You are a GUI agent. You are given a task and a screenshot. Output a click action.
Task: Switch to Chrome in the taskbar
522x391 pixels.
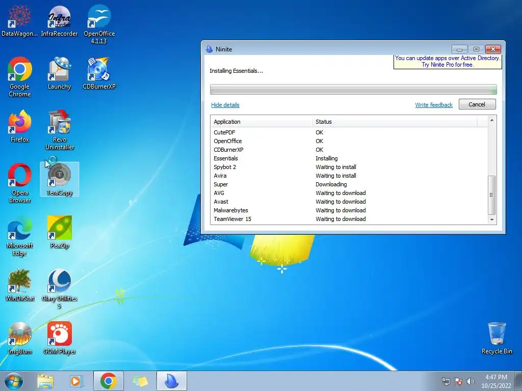pos(108,381)
